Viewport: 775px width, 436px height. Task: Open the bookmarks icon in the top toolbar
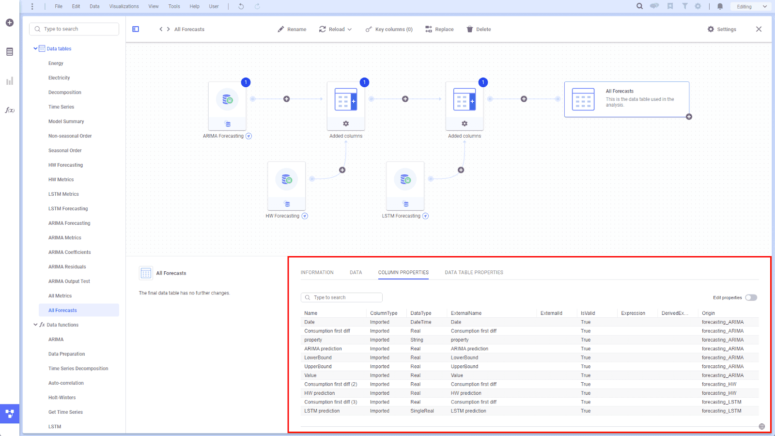click(x=670, y=6)
